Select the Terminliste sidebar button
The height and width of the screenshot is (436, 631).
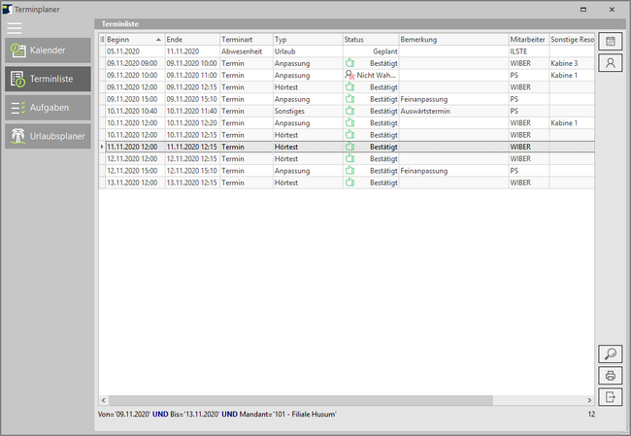tap(48, 79)
